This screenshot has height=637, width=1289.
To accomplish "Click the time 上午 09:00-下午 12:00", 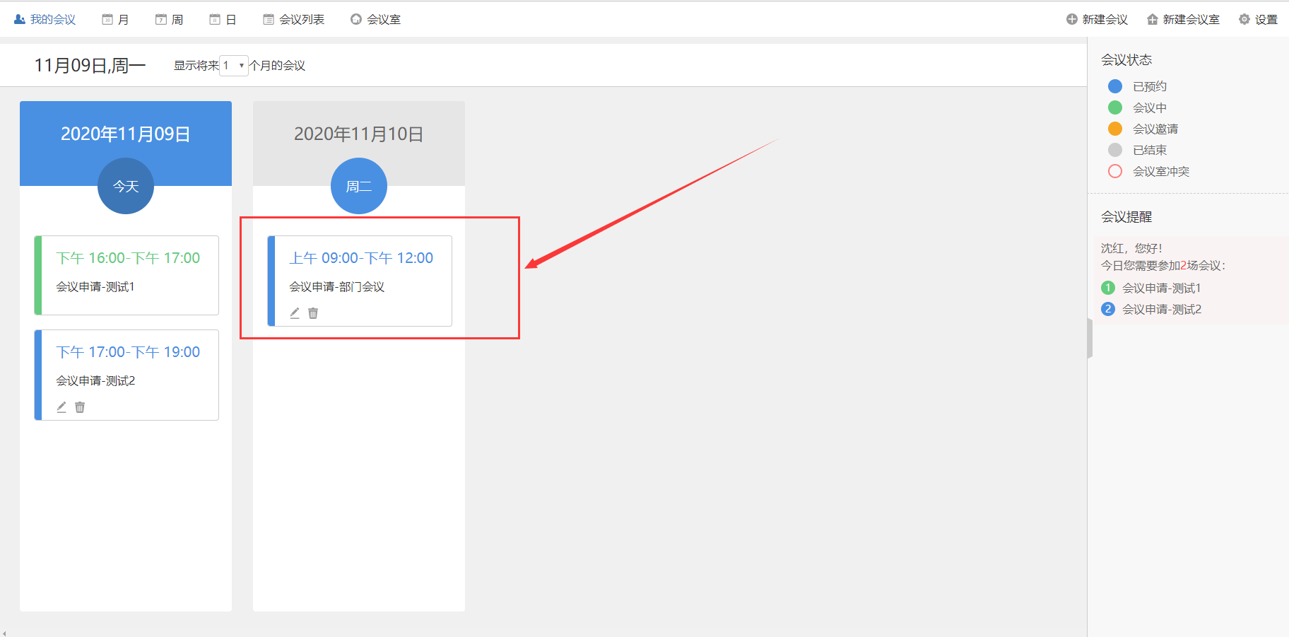I will coord(361,258).
